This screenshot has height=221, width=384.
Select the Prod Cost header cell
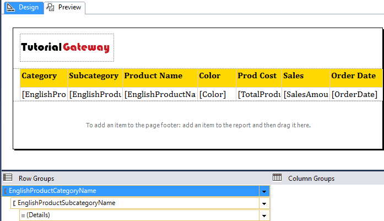pyautogui.click(x=259, y=78)
